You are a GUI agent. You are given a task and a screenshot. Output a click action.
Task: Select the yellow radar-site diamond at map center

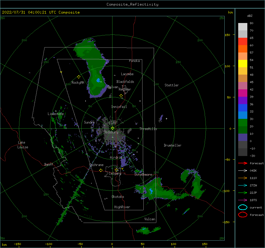click(112, 128)
